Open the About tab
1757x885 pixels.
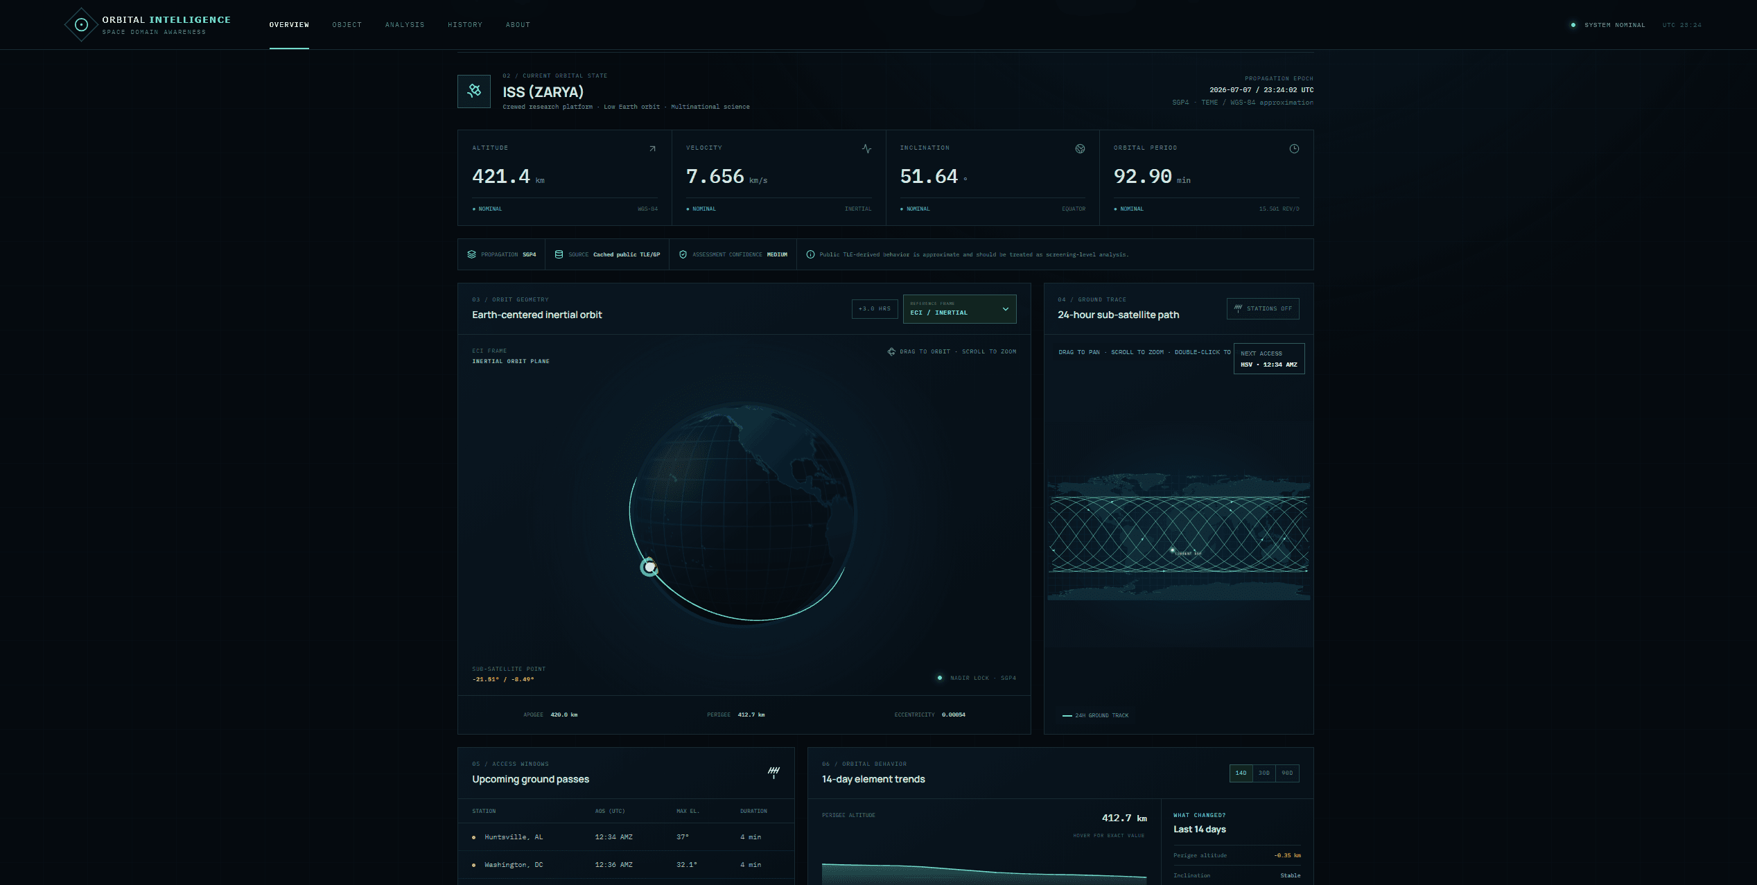point(518,25)
